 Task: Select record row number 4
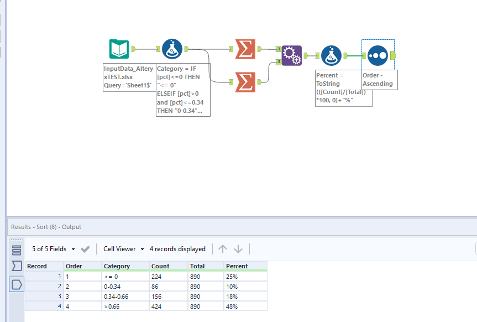coord(44,306)
